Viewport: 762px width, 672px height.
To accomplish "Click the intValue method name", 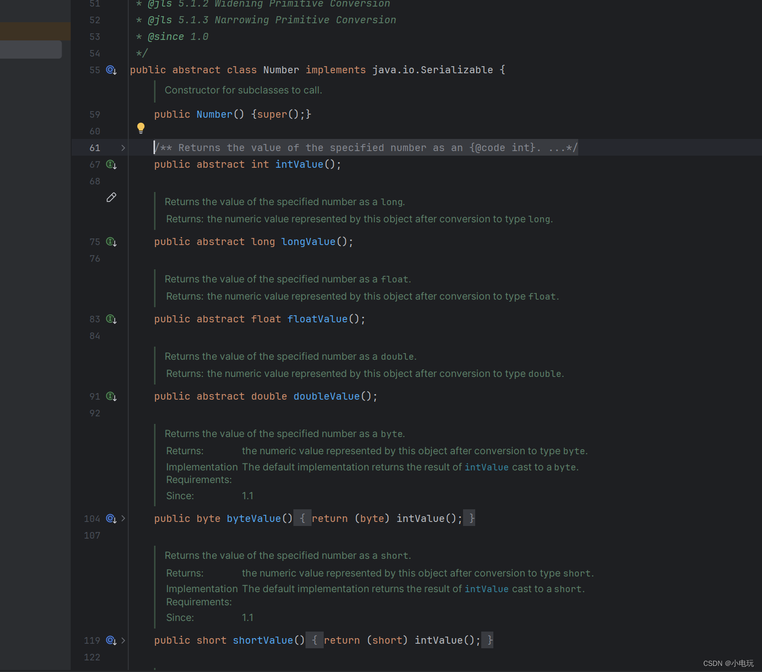I will [299, 164].
